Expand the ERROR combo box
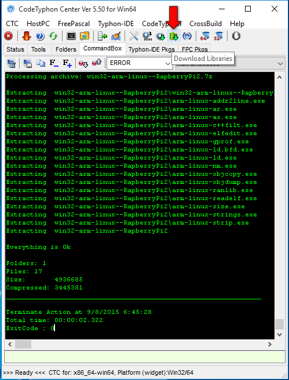This screenshot has height=380, width=289. [x=167, y=63]
